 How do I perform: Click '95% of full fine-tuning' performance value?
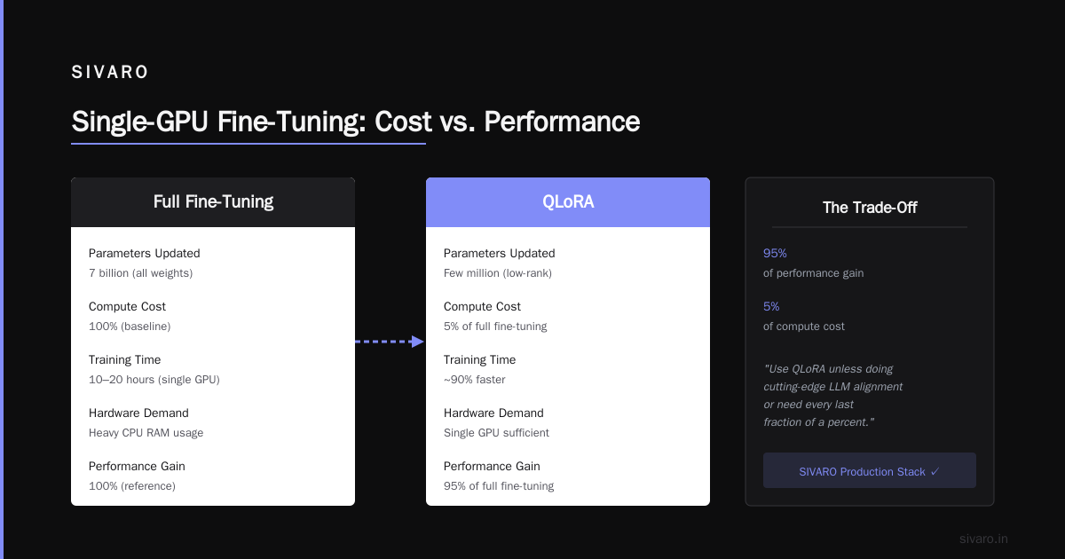[x=499, y=486]
